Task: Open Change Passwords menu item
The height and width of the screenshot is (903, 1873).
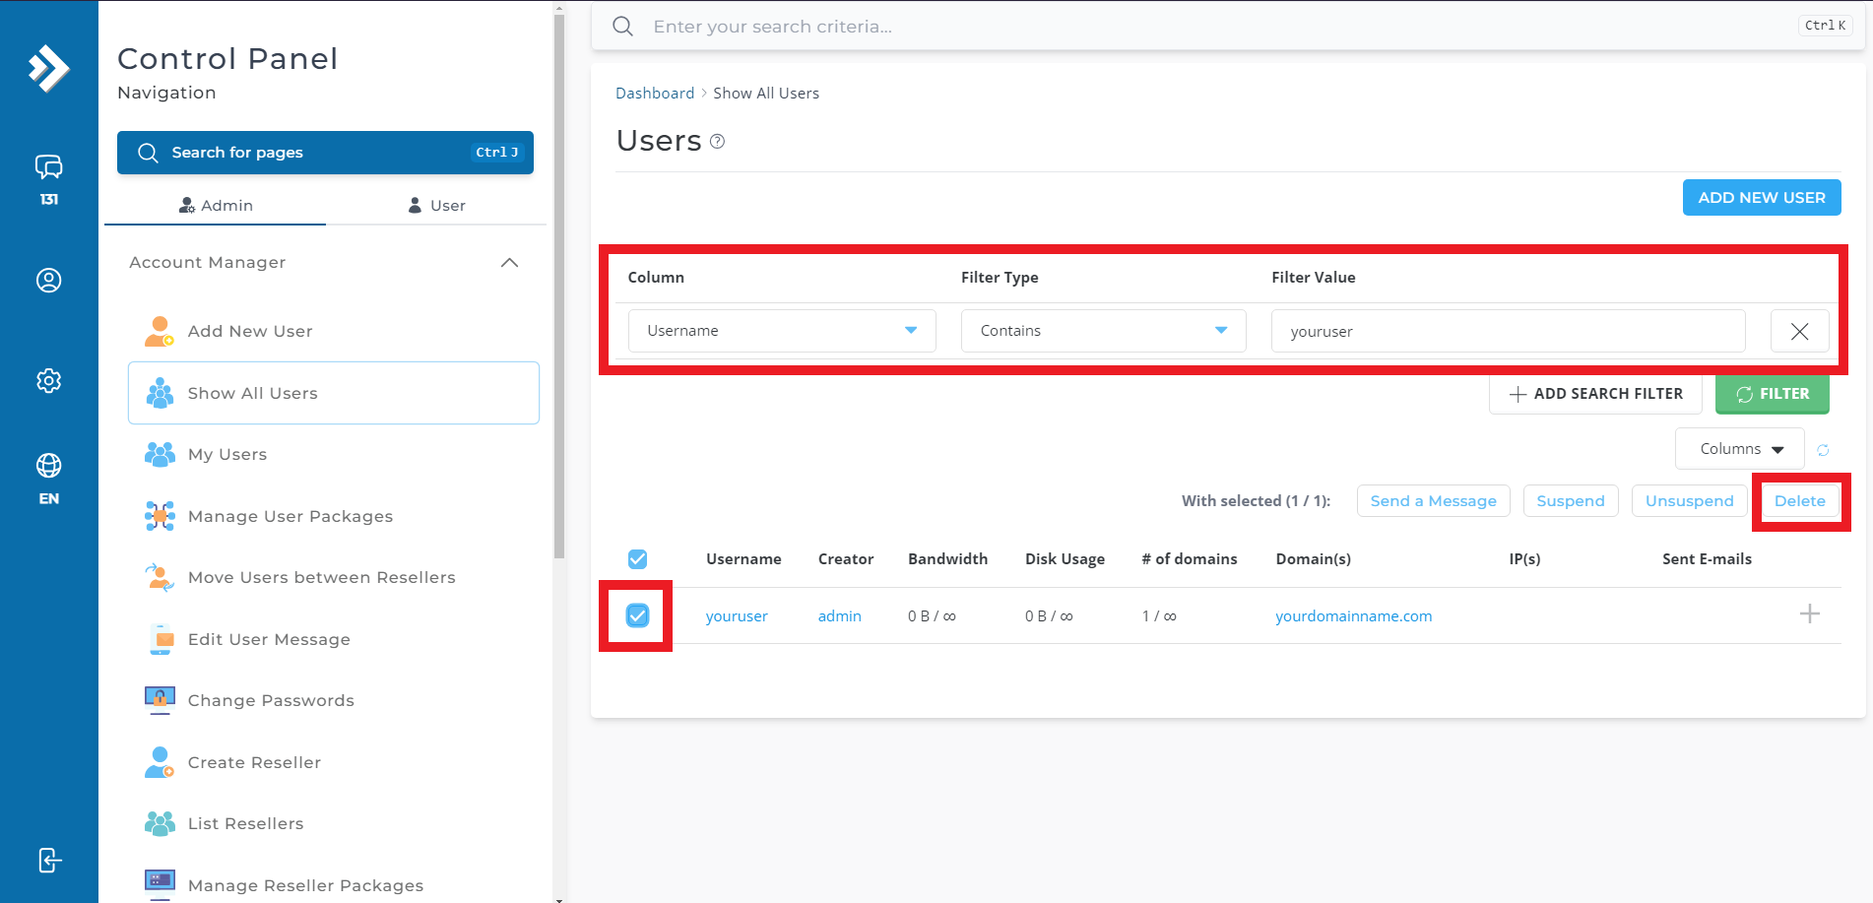Action: pyautogui.click(x=333, y=700)
